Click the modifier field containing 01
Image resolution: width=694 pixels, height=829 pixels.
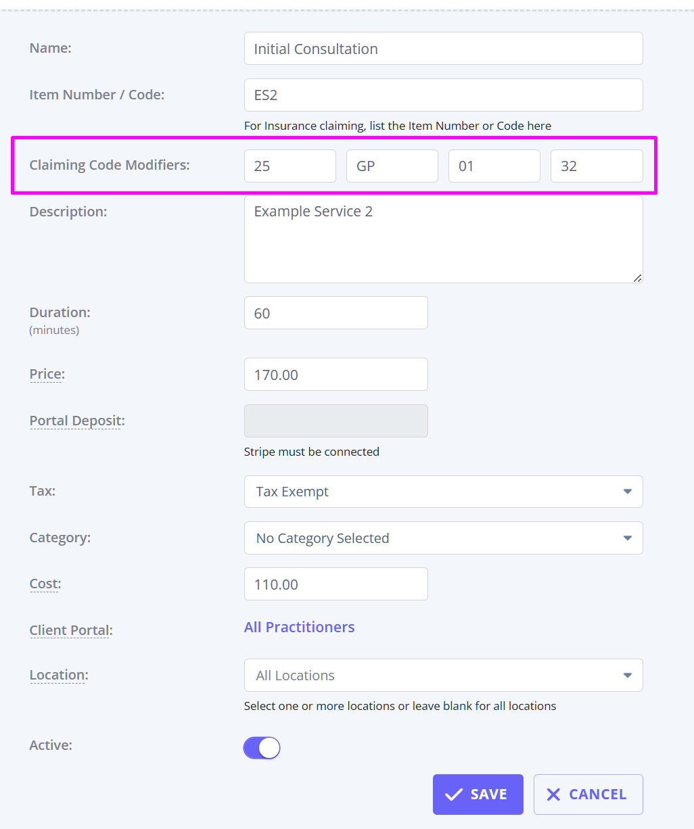494,166
